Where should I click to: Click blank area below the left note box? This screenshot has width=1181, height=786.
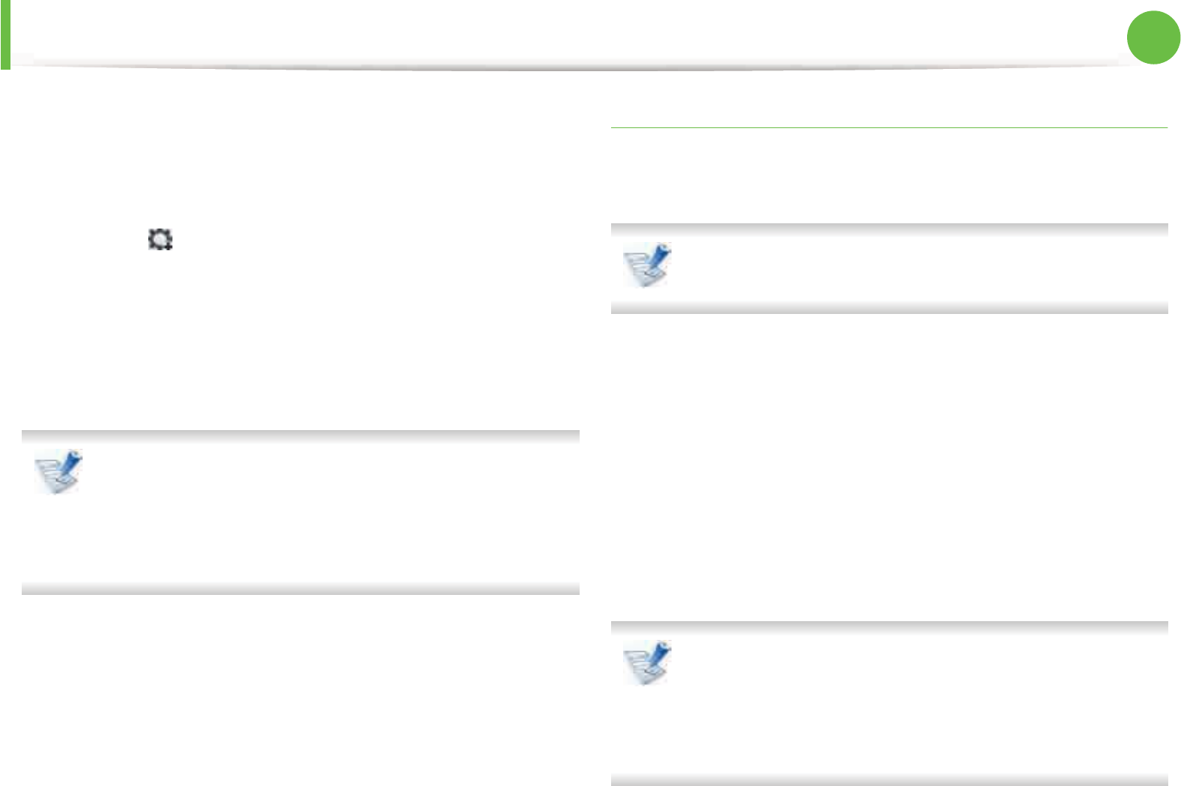pos(300,689)
